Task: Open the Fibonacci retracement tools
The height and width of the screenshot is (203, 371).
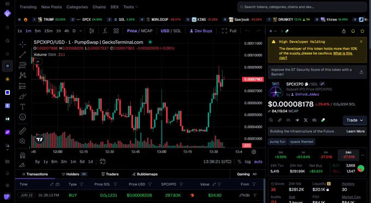Action: click(23, 65)
